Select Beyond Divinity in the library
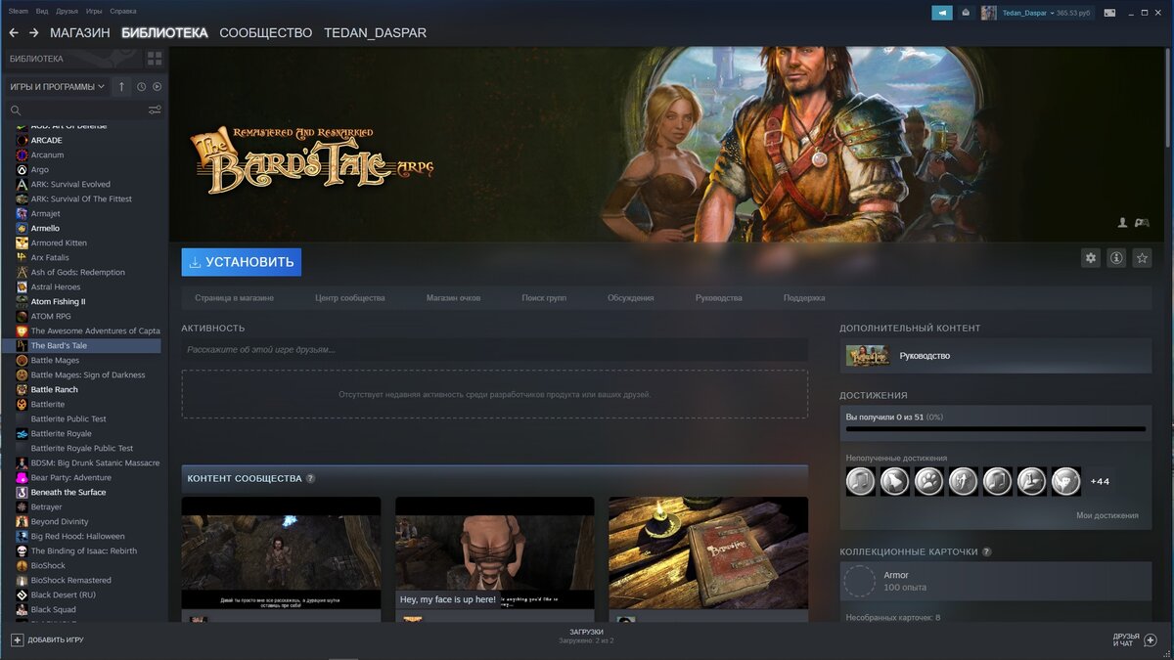Screen dimensions: 1174x660 (x=59, y=521)
